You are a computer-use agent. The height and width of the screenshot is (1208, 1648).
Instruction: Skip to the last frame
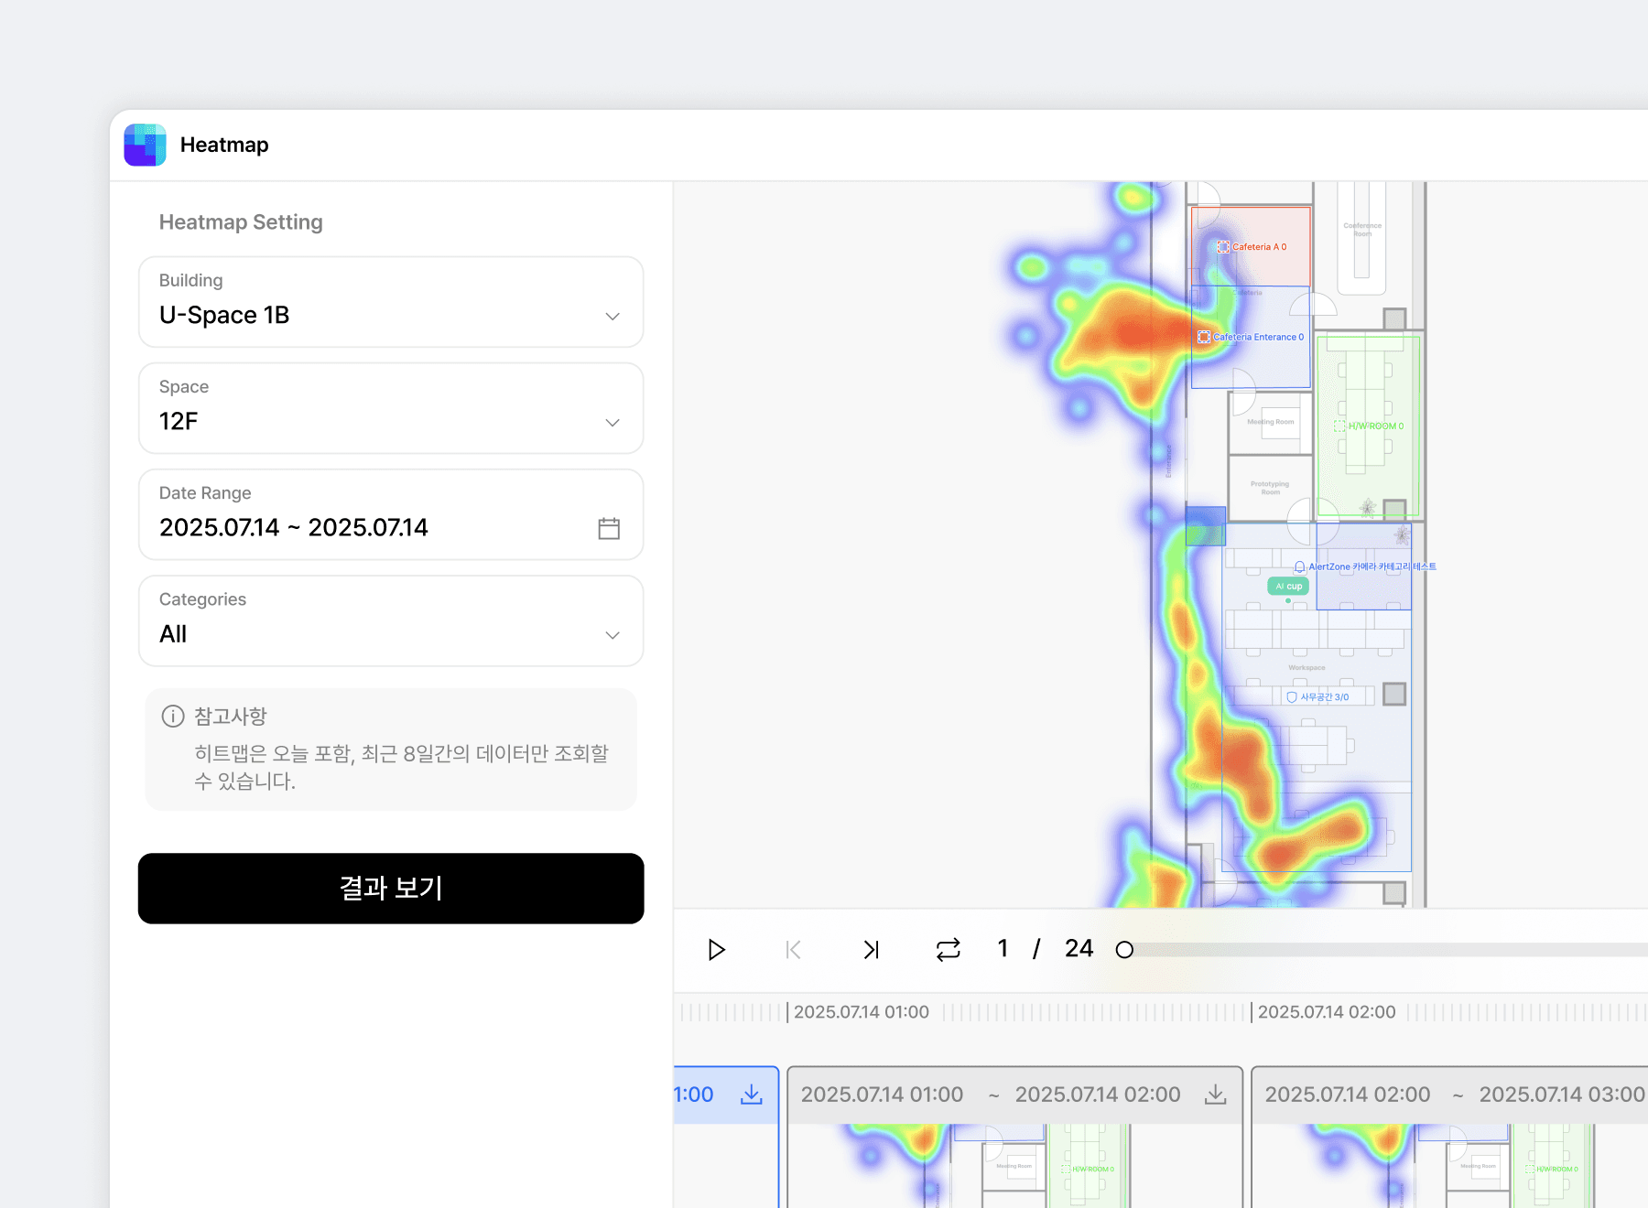click(x=871, y=950)
